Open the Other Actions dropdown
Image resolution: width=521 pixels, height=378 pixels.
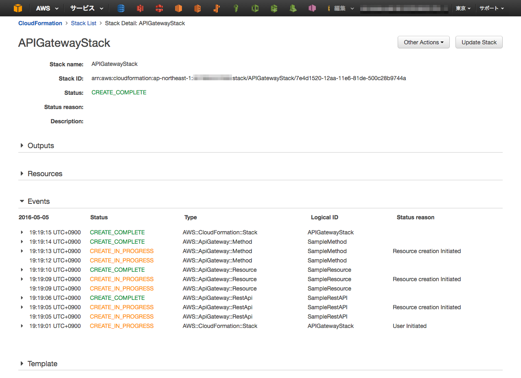(423, 42)
